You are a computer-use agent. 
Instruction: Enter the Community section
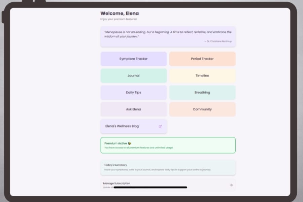pos(202,109)
